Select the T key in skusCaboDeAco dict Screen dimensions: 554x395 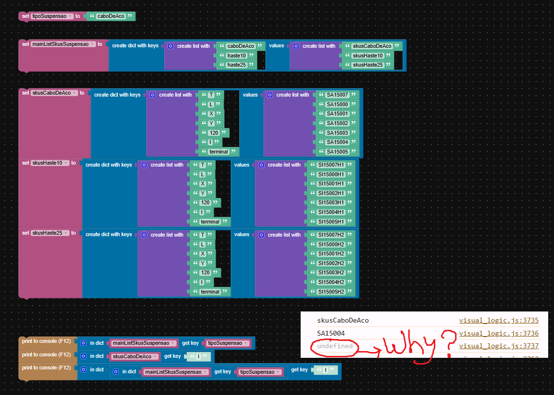tap(211, 95)
